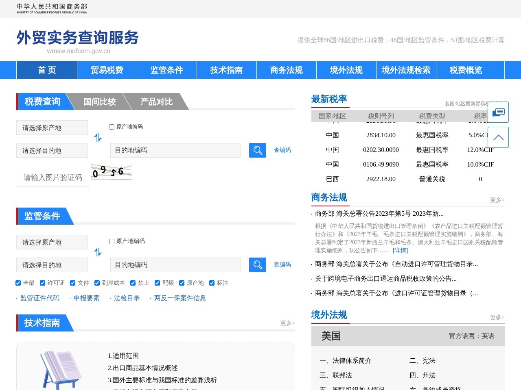Click 更多 link next to 境外法规
Screen dimensions: 521x390
click(x=497, y=317)
